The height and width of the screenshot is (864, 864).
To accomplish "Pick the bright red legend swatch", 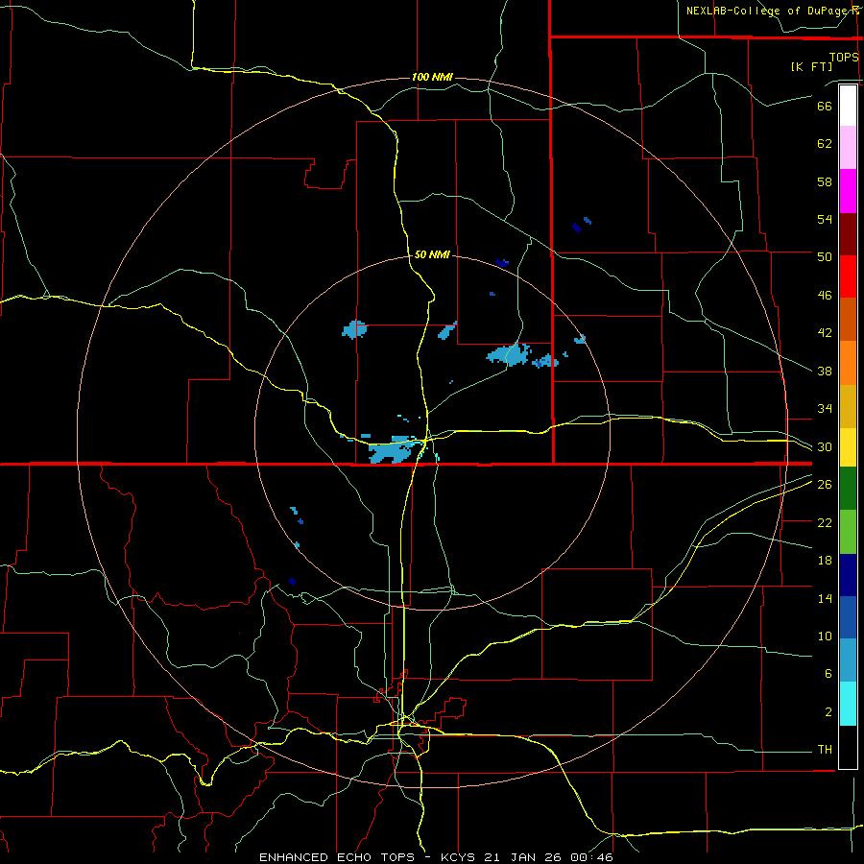I will tap(848, 276).
